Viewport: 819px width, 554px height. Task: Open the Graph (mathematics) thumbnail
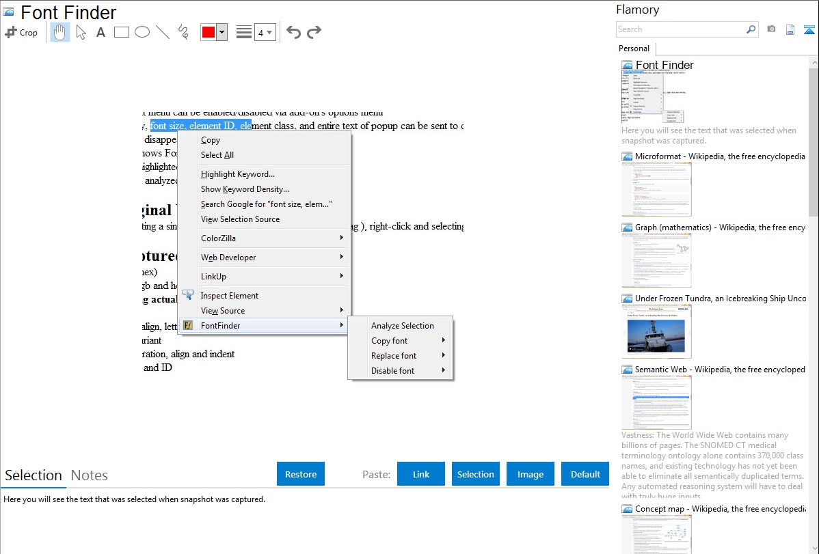point(656,260)
